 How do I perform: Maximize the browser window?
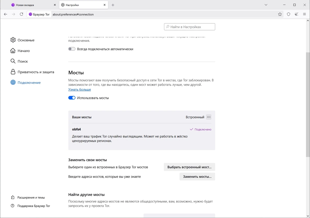pyautogui.click(x=295, y=5)
